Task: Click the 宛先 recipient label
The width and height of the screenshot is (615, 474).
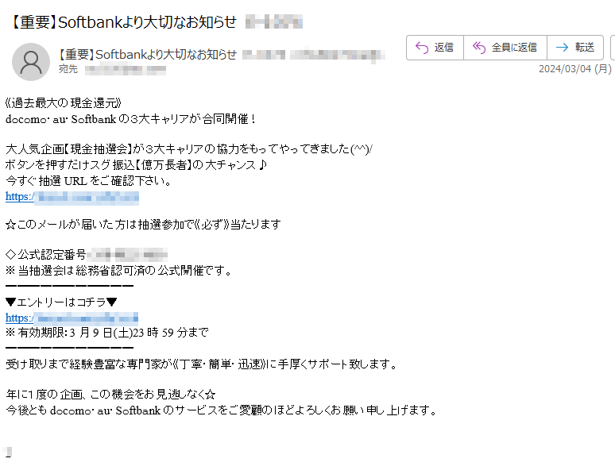Action: coord(68,69)
